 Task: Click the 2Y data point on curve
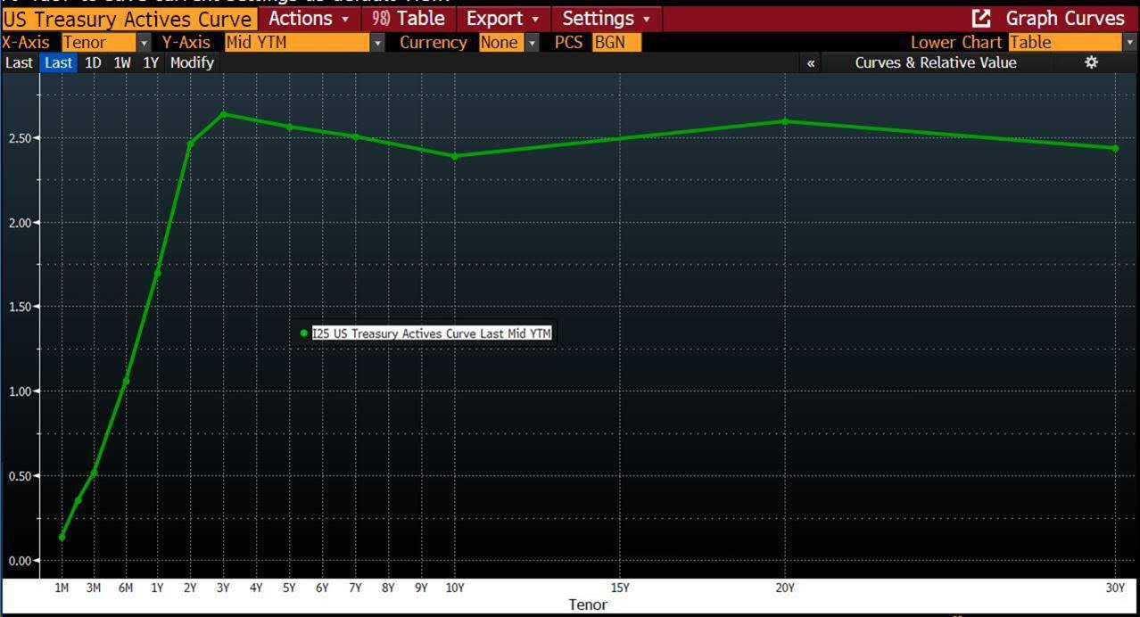pos(190,144)
